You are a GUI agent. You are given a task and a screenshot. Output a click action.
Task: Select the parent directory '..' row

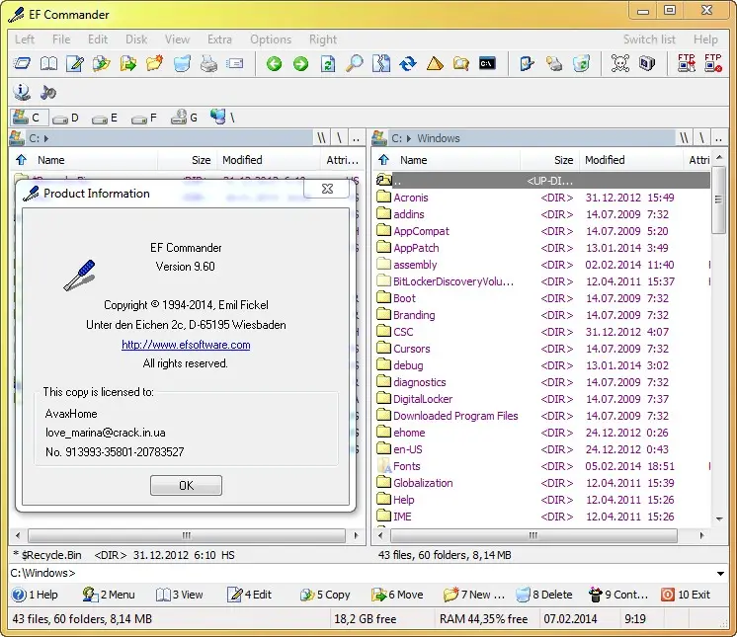click(543, 181)
